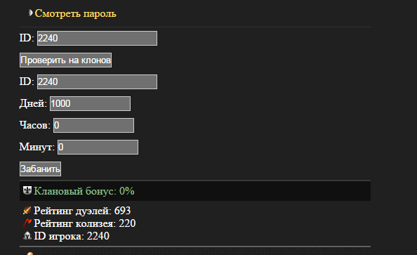Viewport: 417px width, 255px height.
Task: Click the Дней label
Action: click(x=33, y=103)
